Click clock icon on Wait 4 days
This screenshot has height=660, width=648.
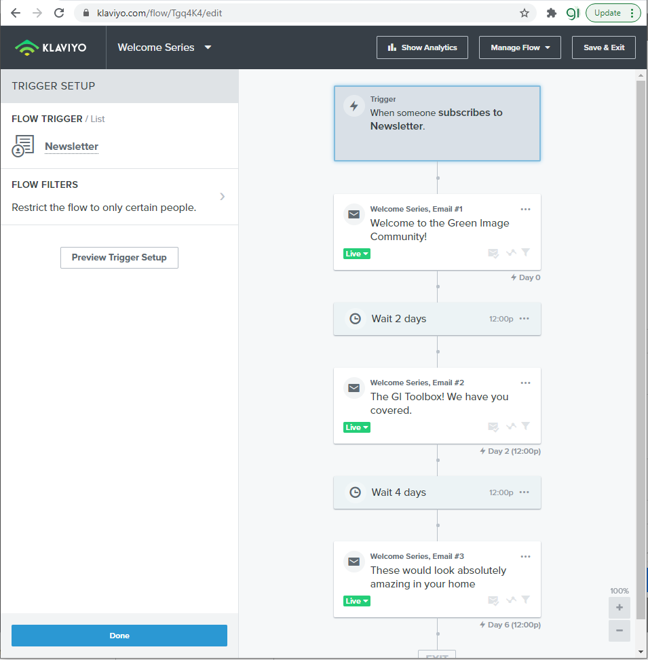pyautogui.click(x=356, y=492)
